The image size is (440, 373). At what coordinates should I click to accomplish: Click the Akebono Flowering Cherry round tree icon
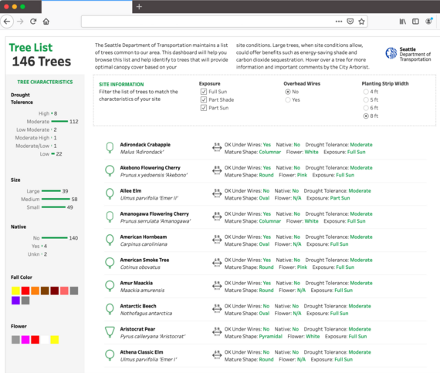(110, 170)
